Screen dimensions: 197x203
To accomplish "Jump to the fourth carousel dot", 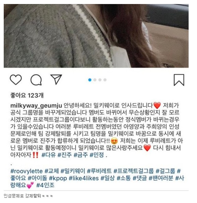I will [x=105, y=80].
